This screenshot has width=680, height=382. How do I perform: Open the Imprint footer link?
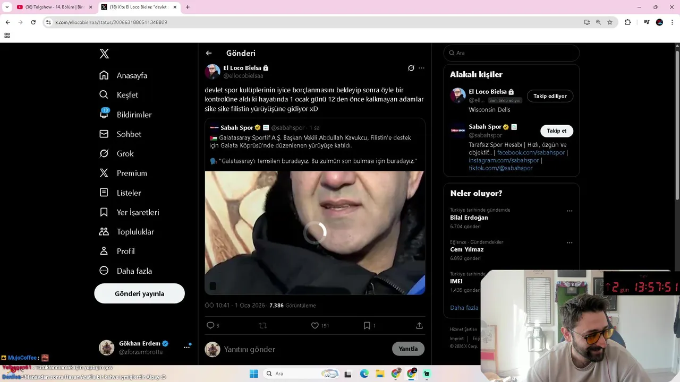click(457, 338)
